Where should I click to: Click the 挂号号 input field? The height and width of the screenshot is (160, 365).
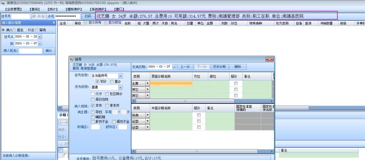point(21,16)
